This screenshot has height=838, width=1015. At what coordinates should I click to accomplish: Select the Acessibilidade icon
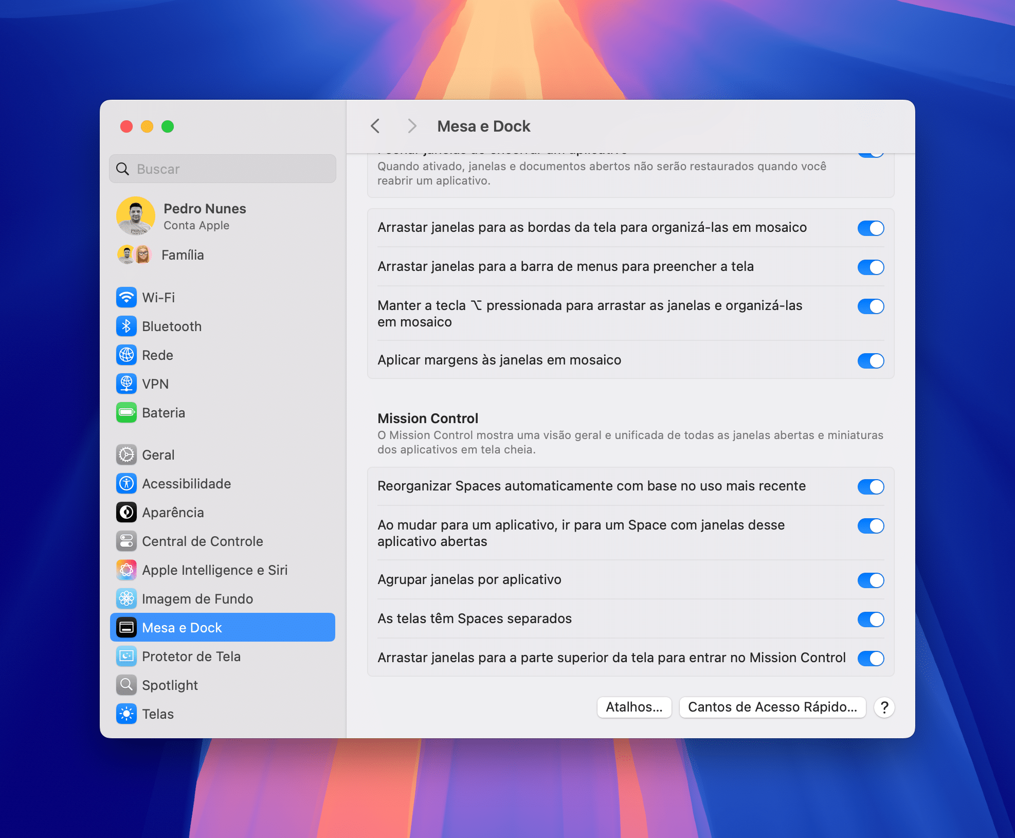pyautogui.click(x=126, y=483)
